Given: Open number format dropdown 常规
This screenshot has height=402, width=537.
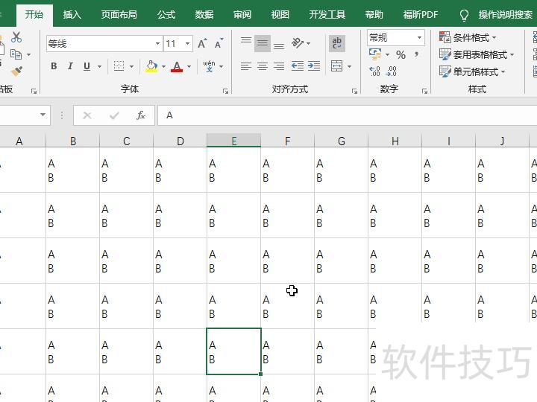Looking at the screenshot, I should 419,37.
